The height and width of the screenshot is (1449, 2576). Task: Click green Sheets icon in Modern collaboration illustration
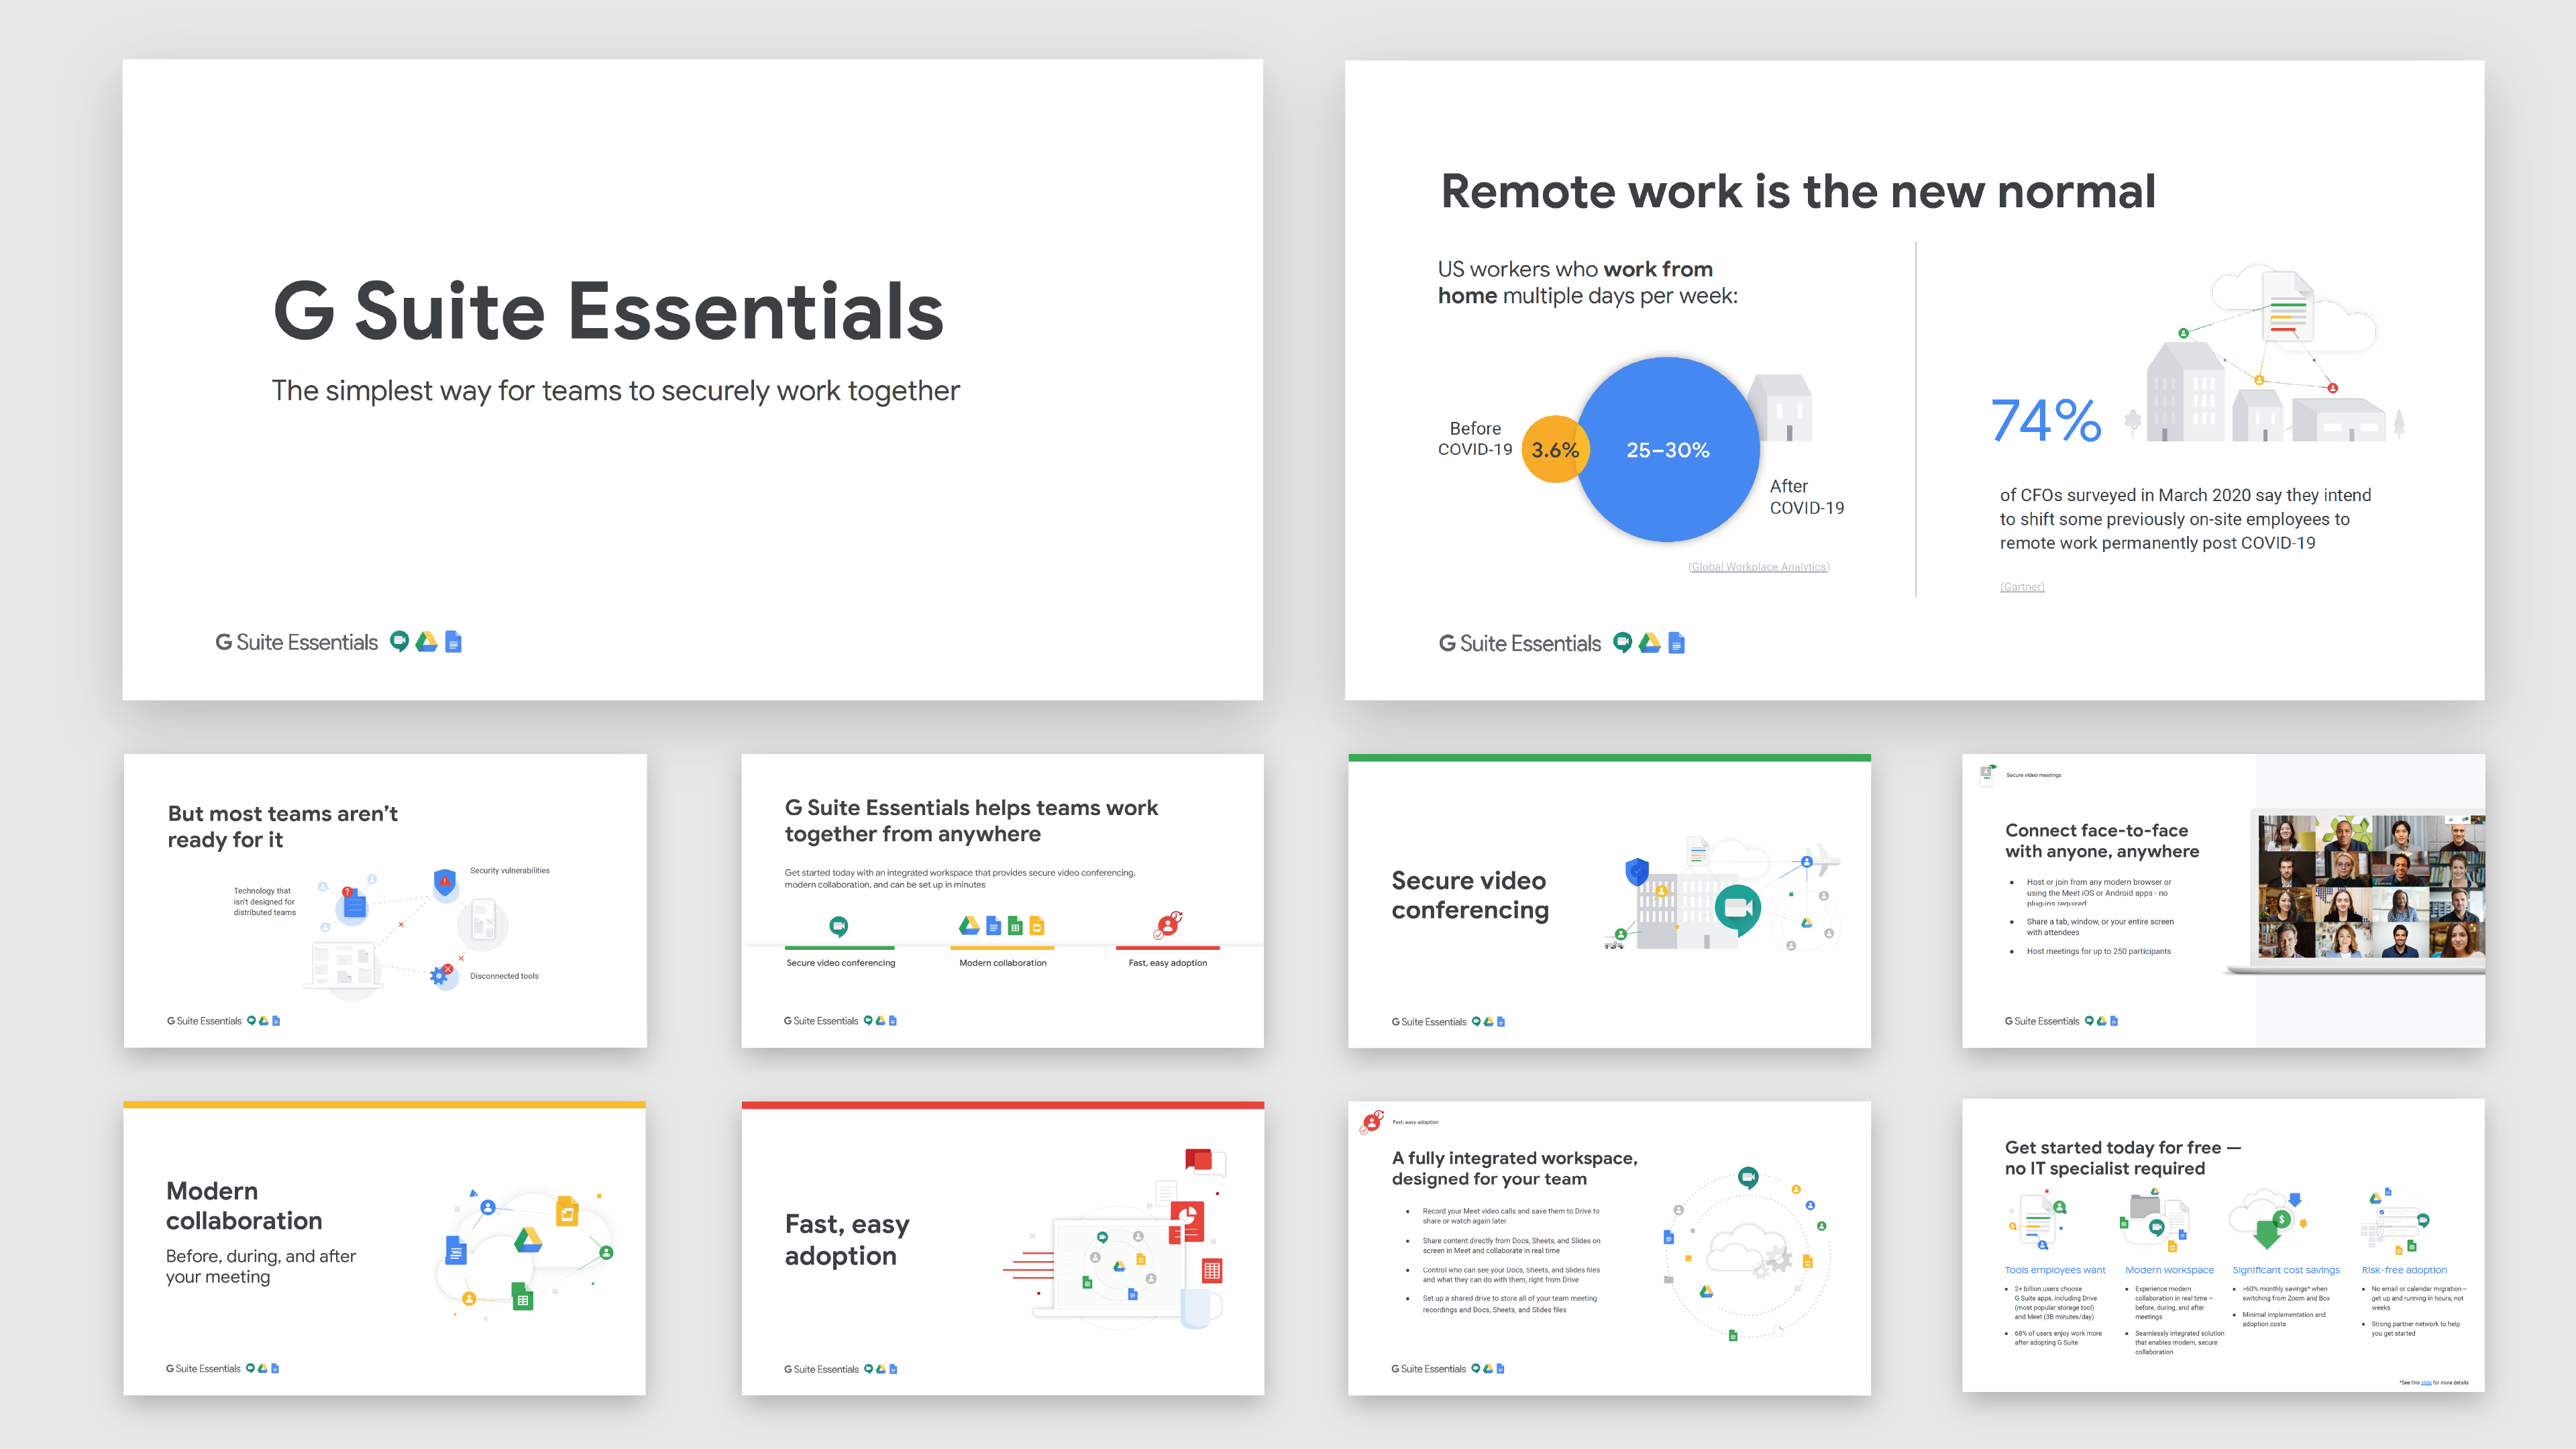(x=522, y=1296)
